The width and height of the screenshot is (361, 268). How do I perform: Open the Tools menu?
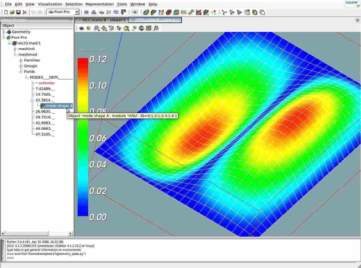122,4
